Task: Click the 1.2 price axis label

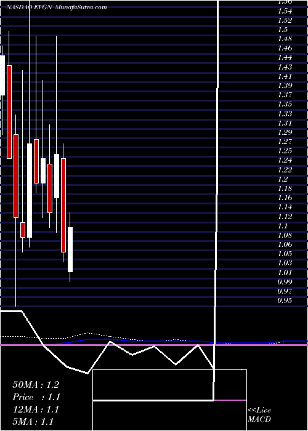Action: pyautogui.click(x=283, y=179)
